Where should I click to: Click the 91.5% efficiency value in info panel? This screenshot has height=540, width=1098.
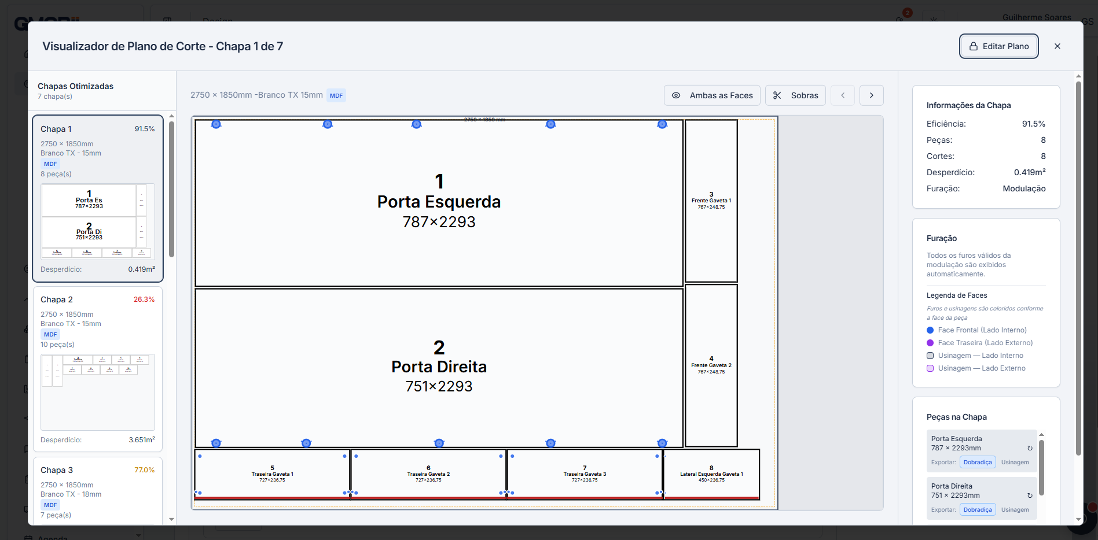[x=1034, y=124]
